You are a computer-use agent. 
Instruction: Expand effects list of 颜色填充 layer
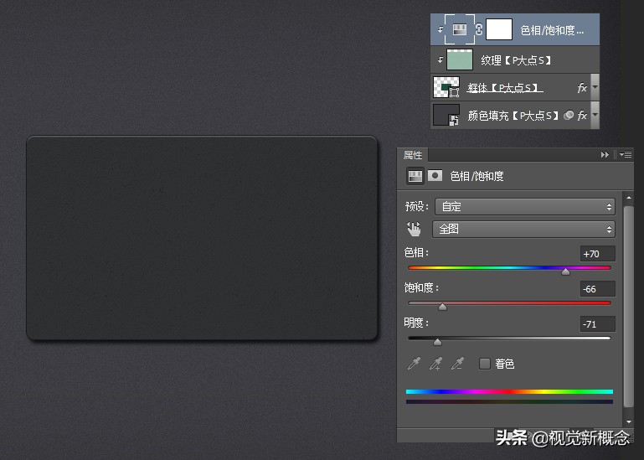[595, 115]
